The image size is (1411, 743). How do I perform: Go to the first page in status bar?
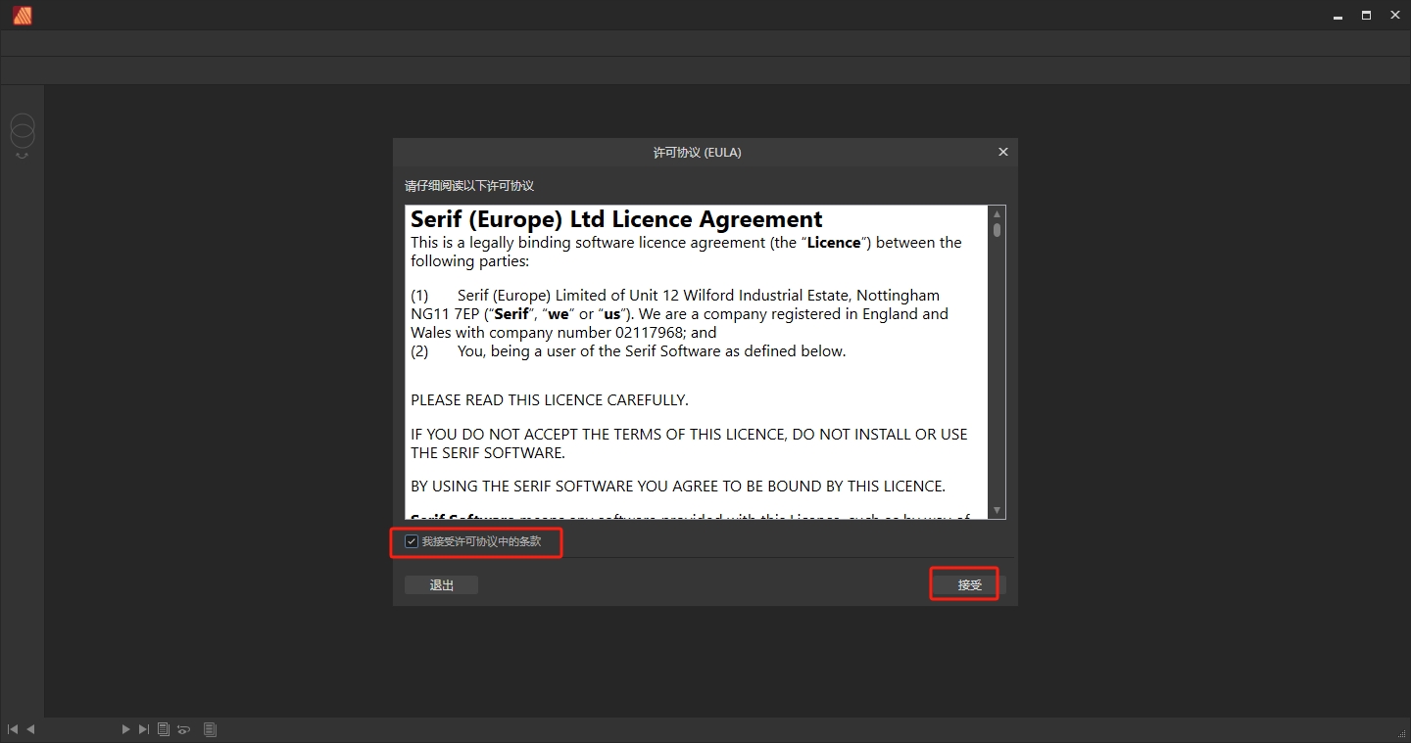point(13,729)
